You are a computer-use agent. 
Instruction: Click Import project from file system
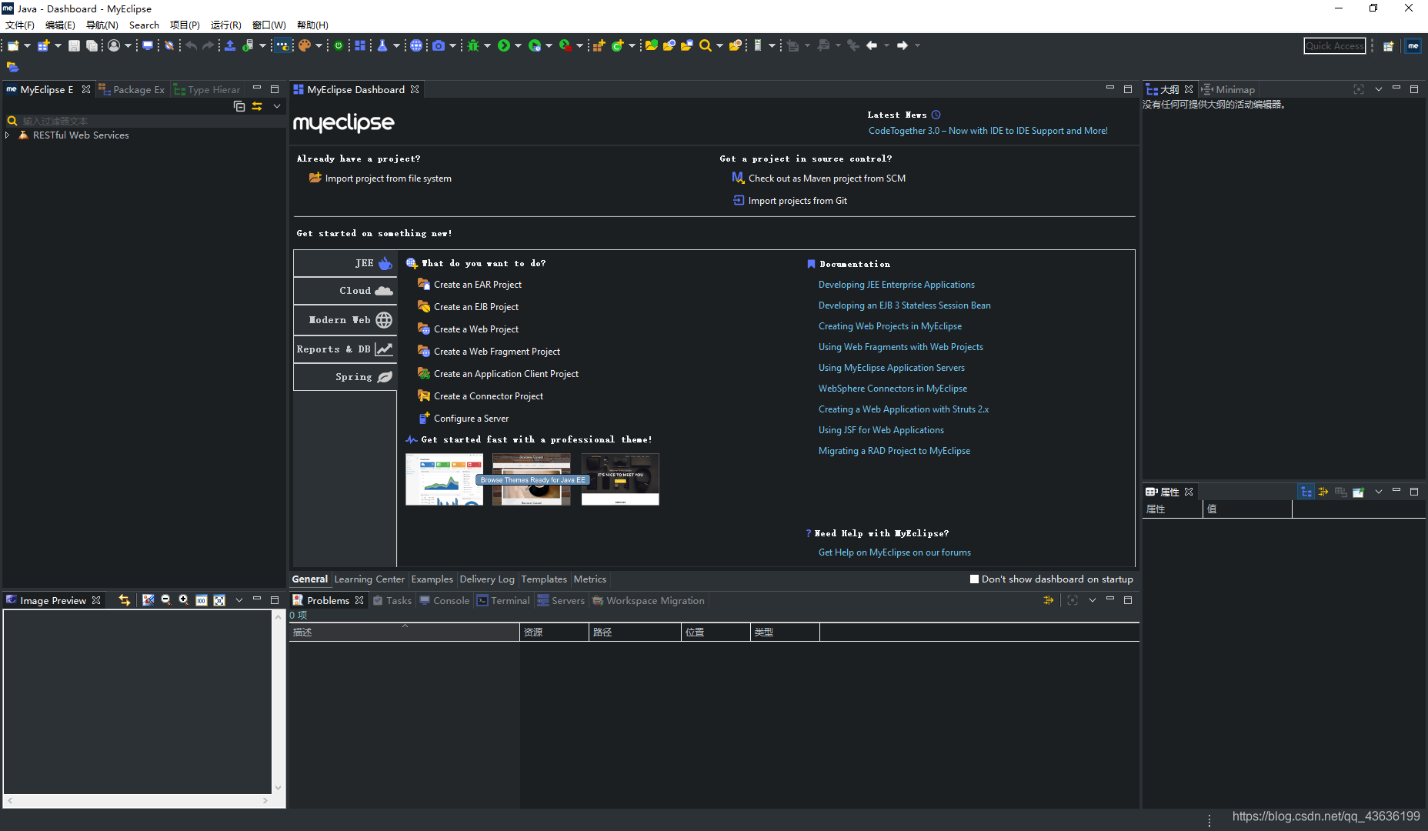388,179
